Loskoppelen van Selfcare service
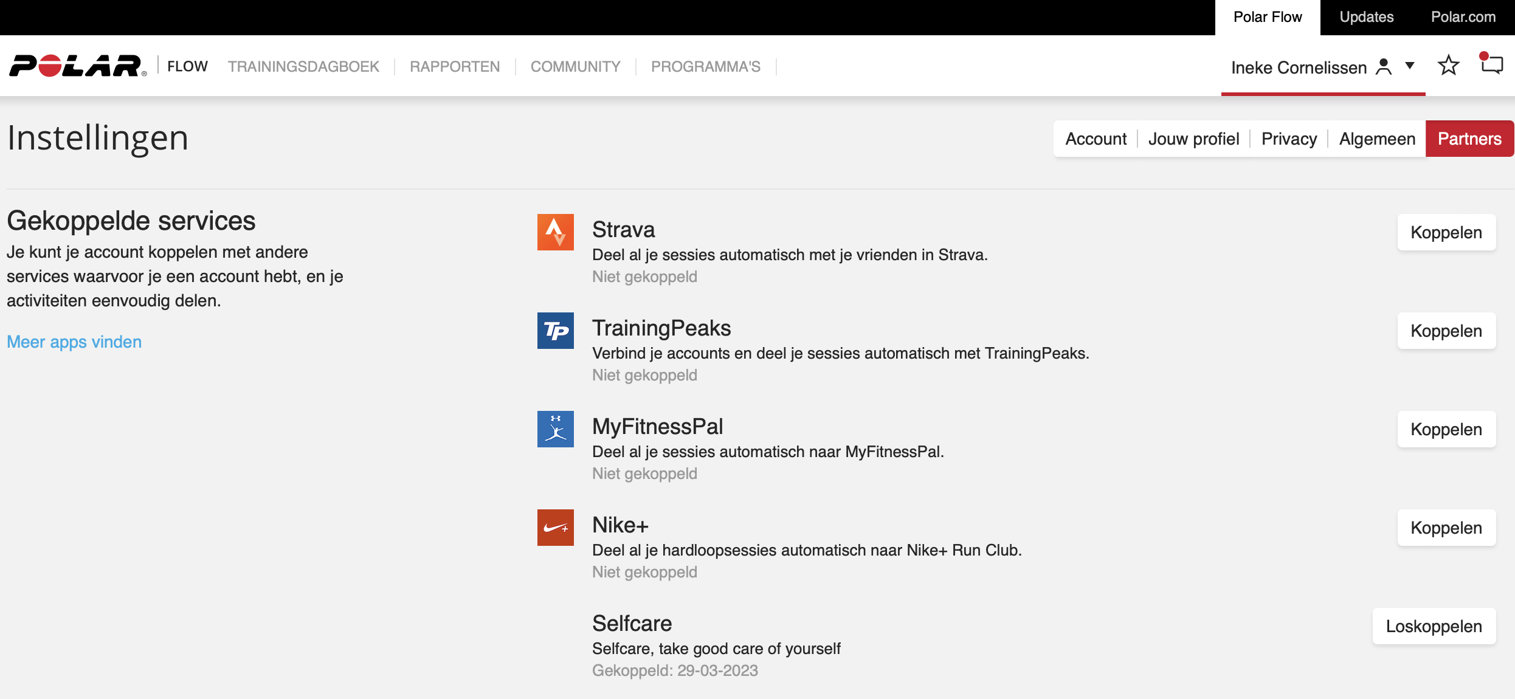Screen dimensions: 1515x699 (x=1434, y=626)
